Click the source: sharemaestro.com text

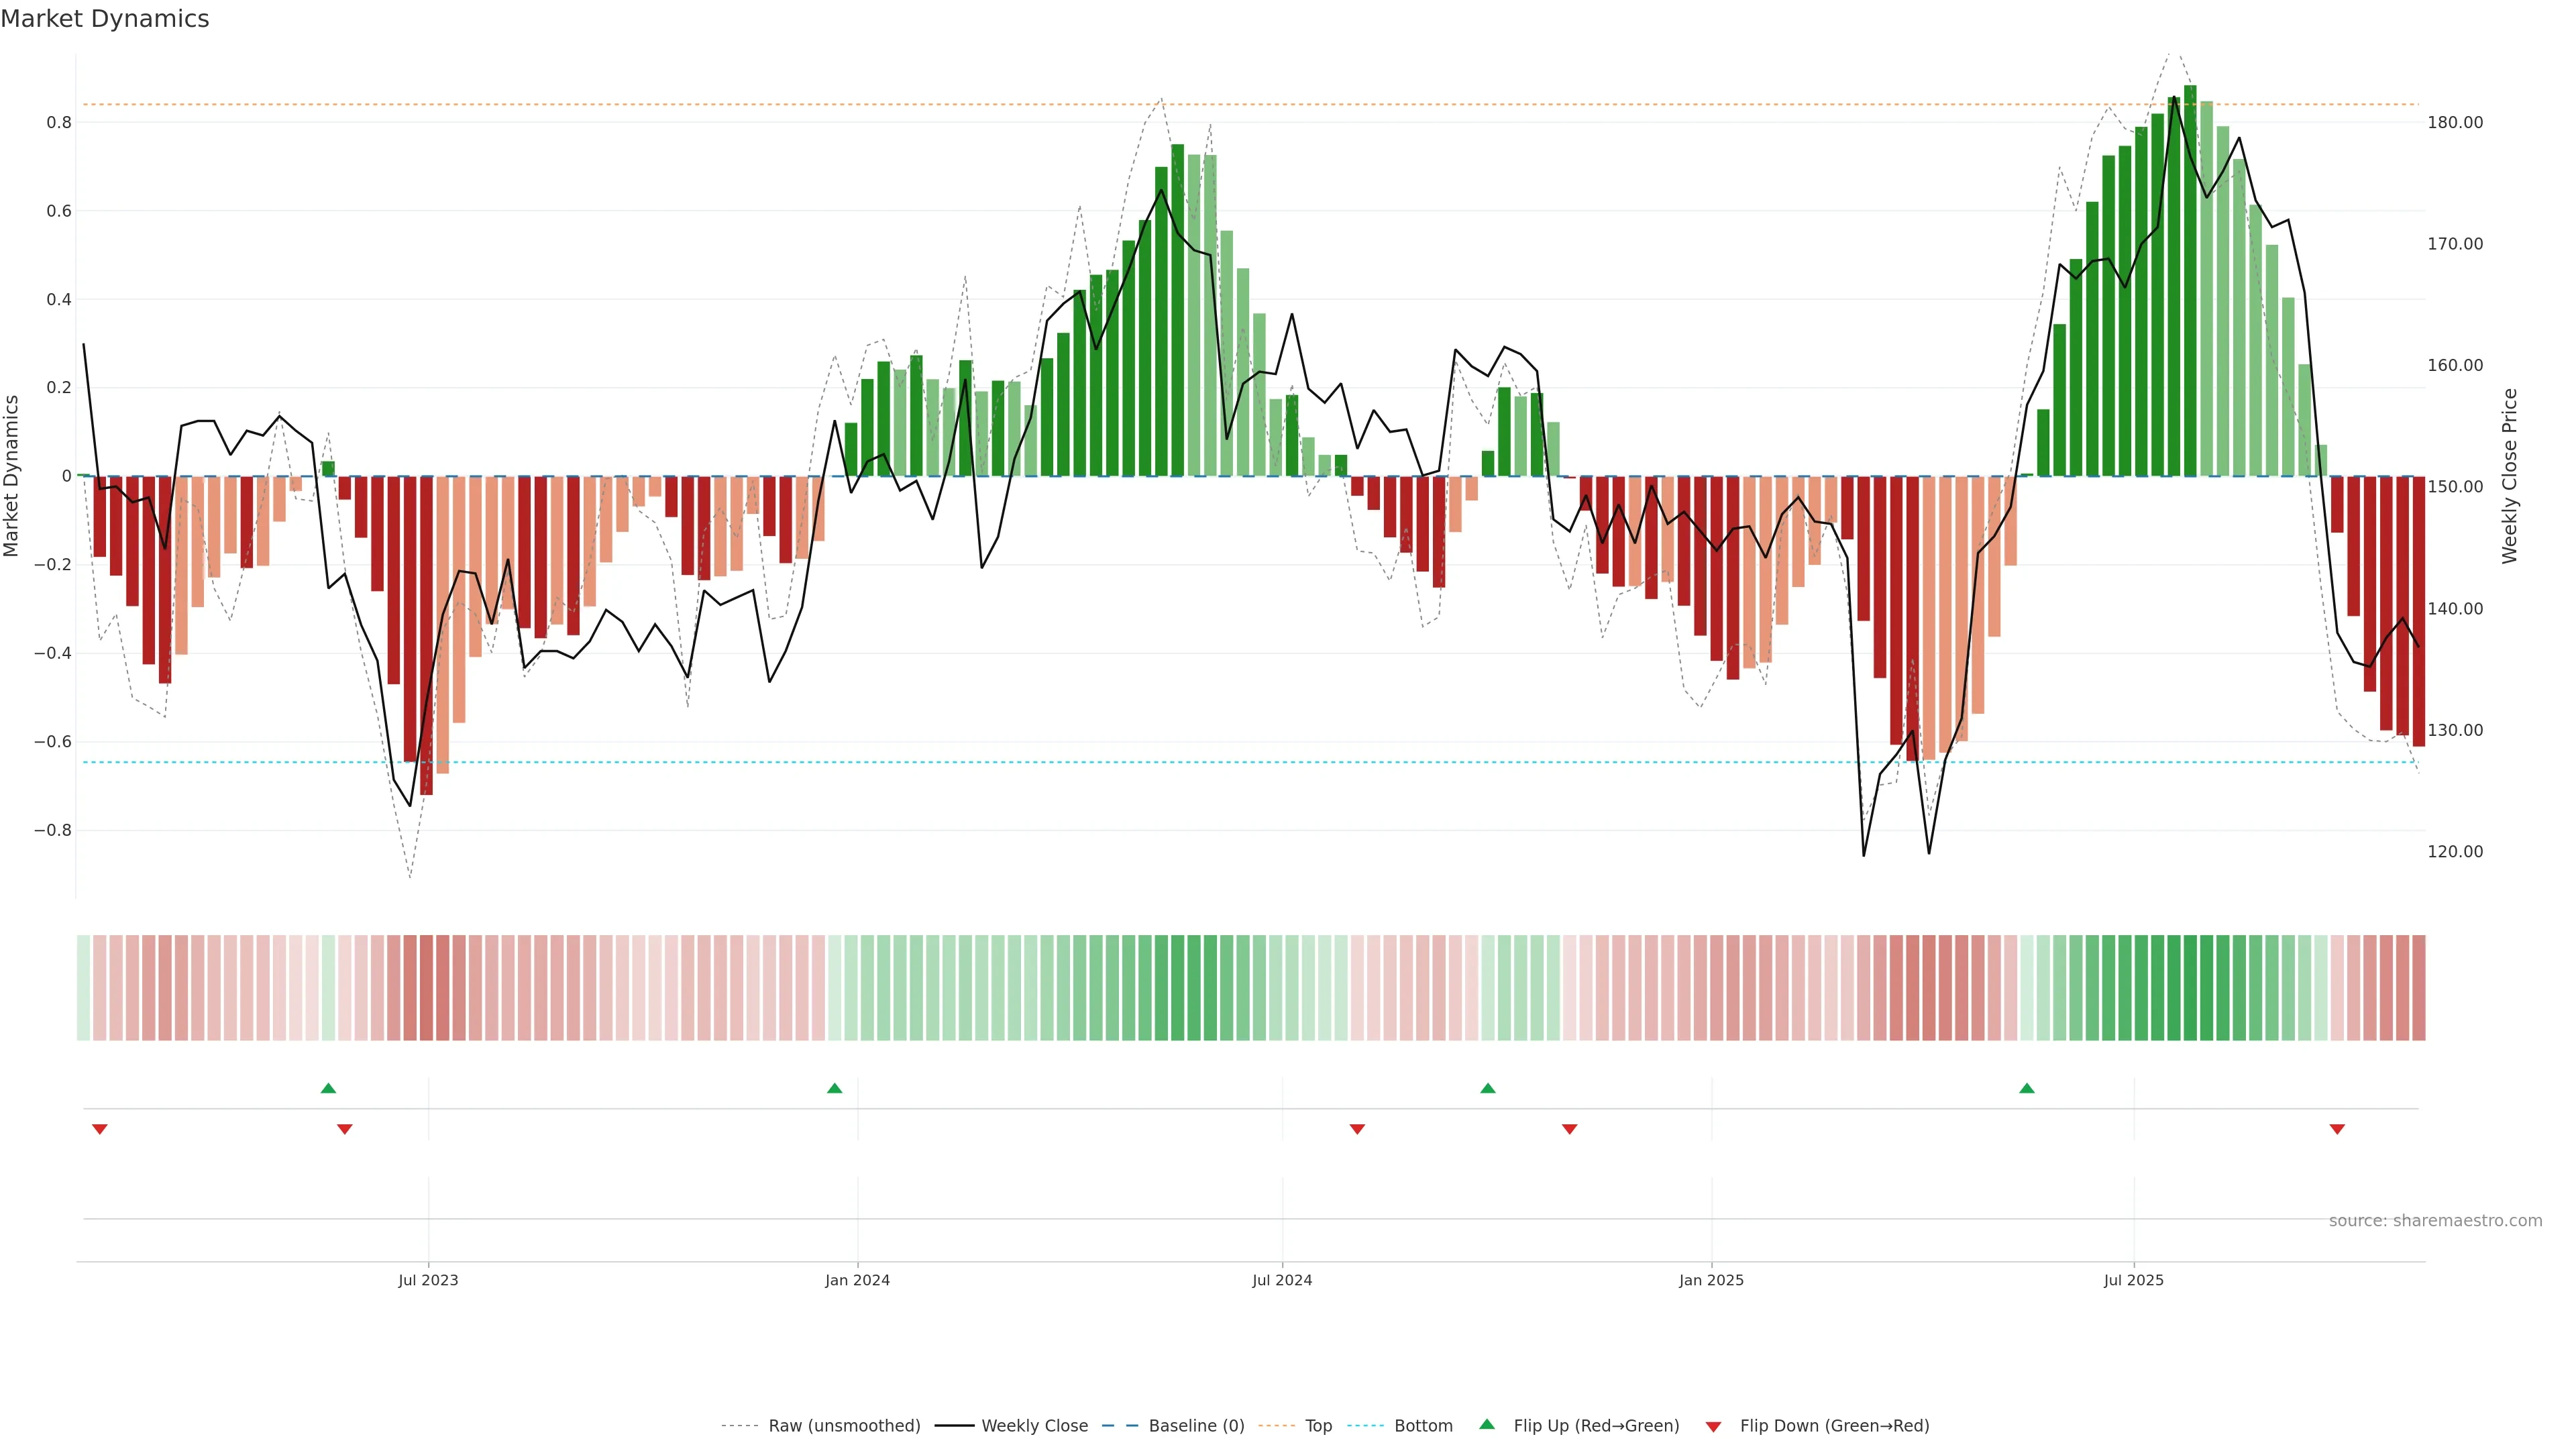coord(2435,1221)
